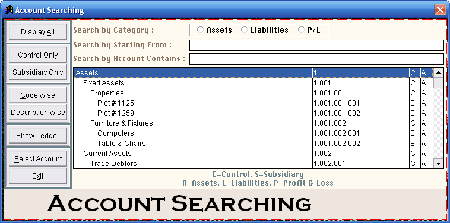The image size is (450, 223).
Task: Open Show Ledger
Action: coord(38,136)
